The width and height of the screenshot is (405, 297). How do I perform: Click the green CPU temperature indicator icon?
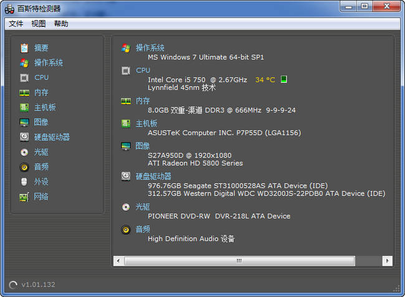tap(284, 79)
